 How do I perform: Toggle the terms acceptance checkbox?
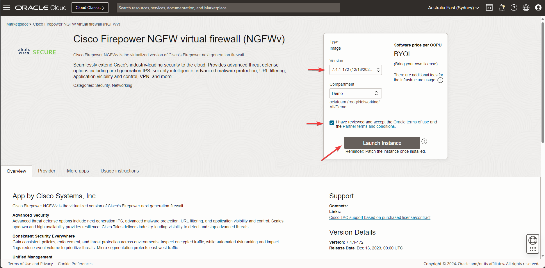pyautogui.click(x=332, y=123)
